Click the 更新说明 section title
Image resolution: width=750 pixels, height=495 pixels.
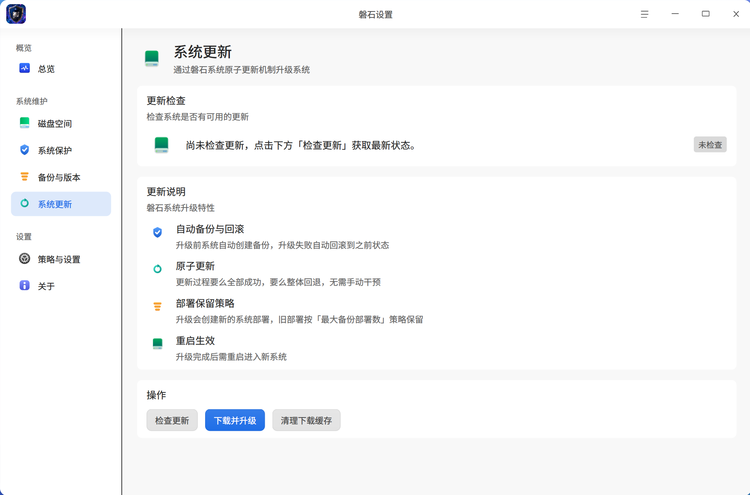[166, 192]
